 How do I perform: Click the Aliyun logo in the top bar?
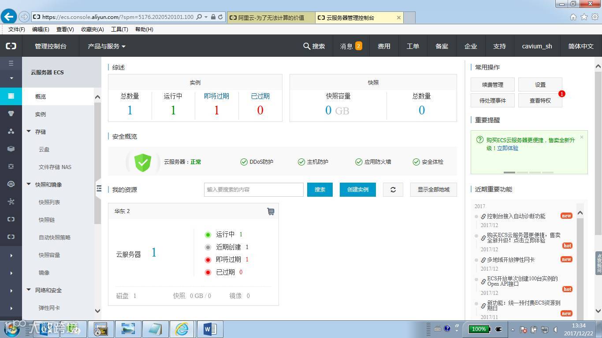point(11,46)
